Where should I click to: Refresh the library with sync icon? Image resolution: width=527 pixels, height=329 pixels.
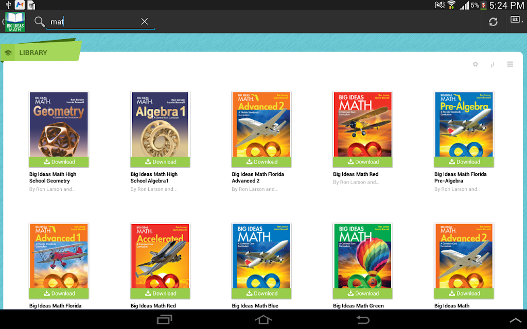493,22
